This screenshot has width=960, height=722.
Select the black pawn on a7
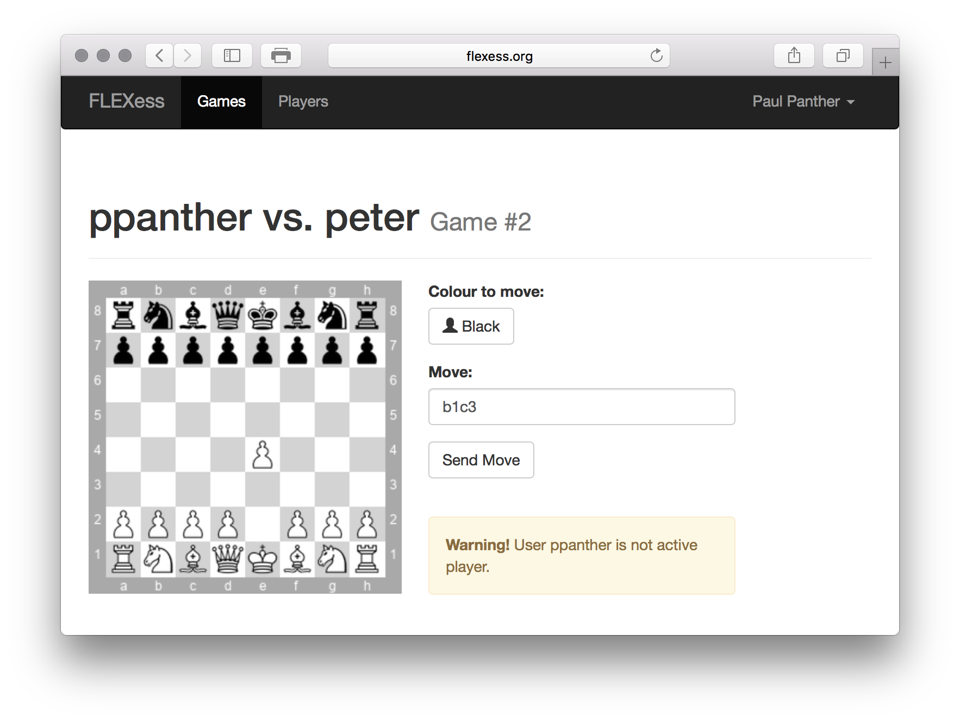(x=123, y=350)
